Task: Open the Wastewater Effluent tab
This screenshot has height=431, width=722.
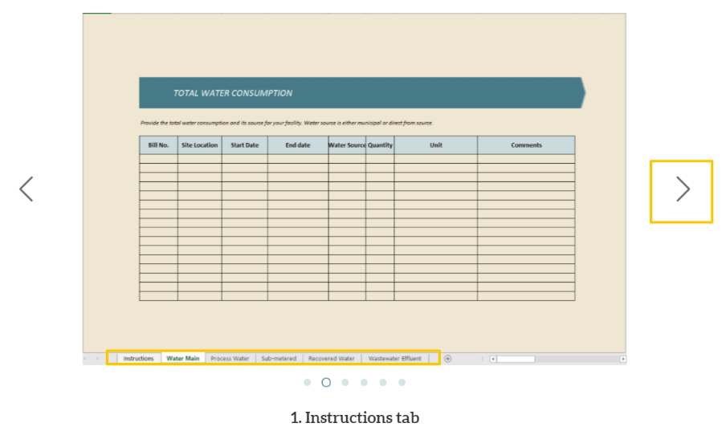Action: [394, 359]
